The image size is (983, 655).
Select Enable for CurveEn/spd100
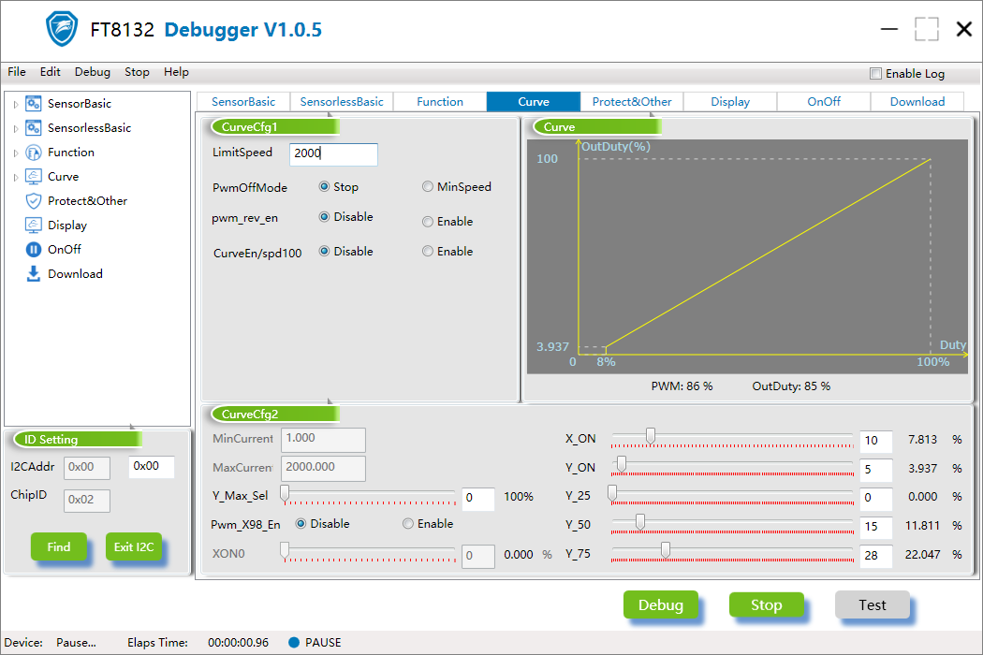pyautogui.click(x=428, y=252)
